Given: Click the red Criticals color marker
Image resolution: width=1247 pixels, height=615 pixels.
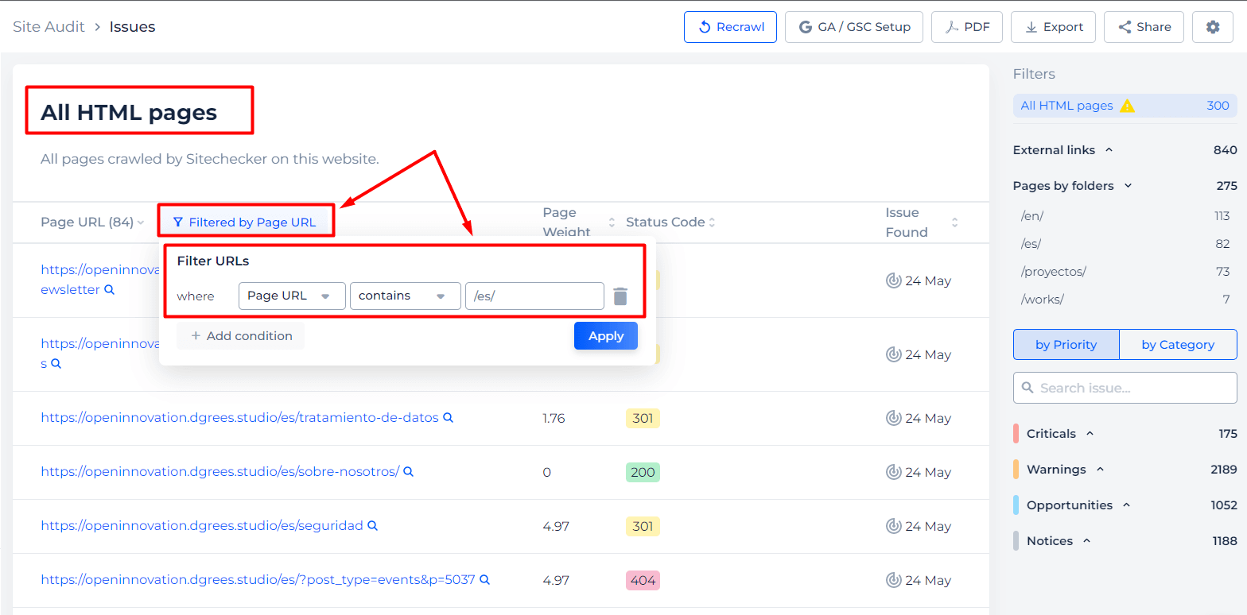Looking at the screenshot, I should [1016, 434].
